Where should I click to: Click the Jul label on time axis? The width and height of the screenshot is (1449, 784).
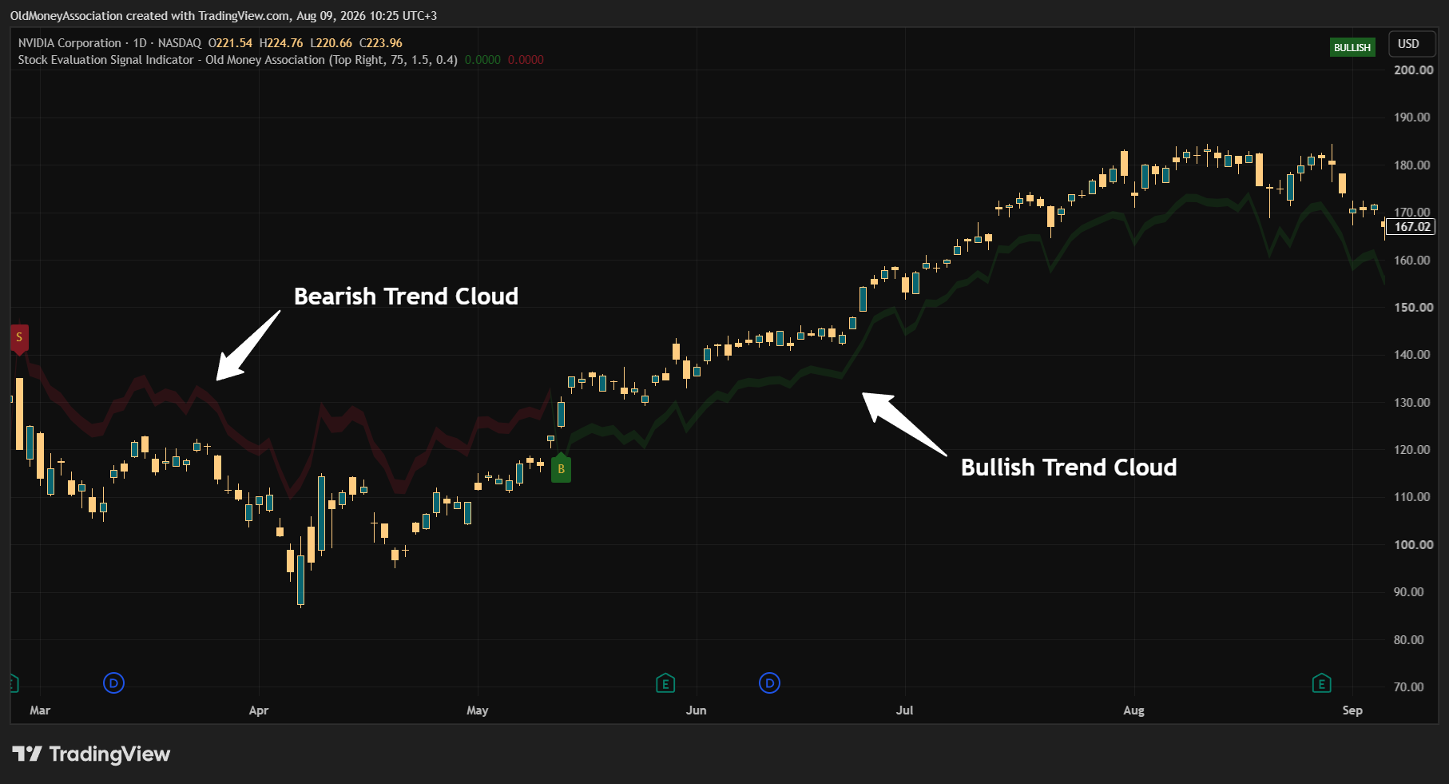(x=904, y=710)
